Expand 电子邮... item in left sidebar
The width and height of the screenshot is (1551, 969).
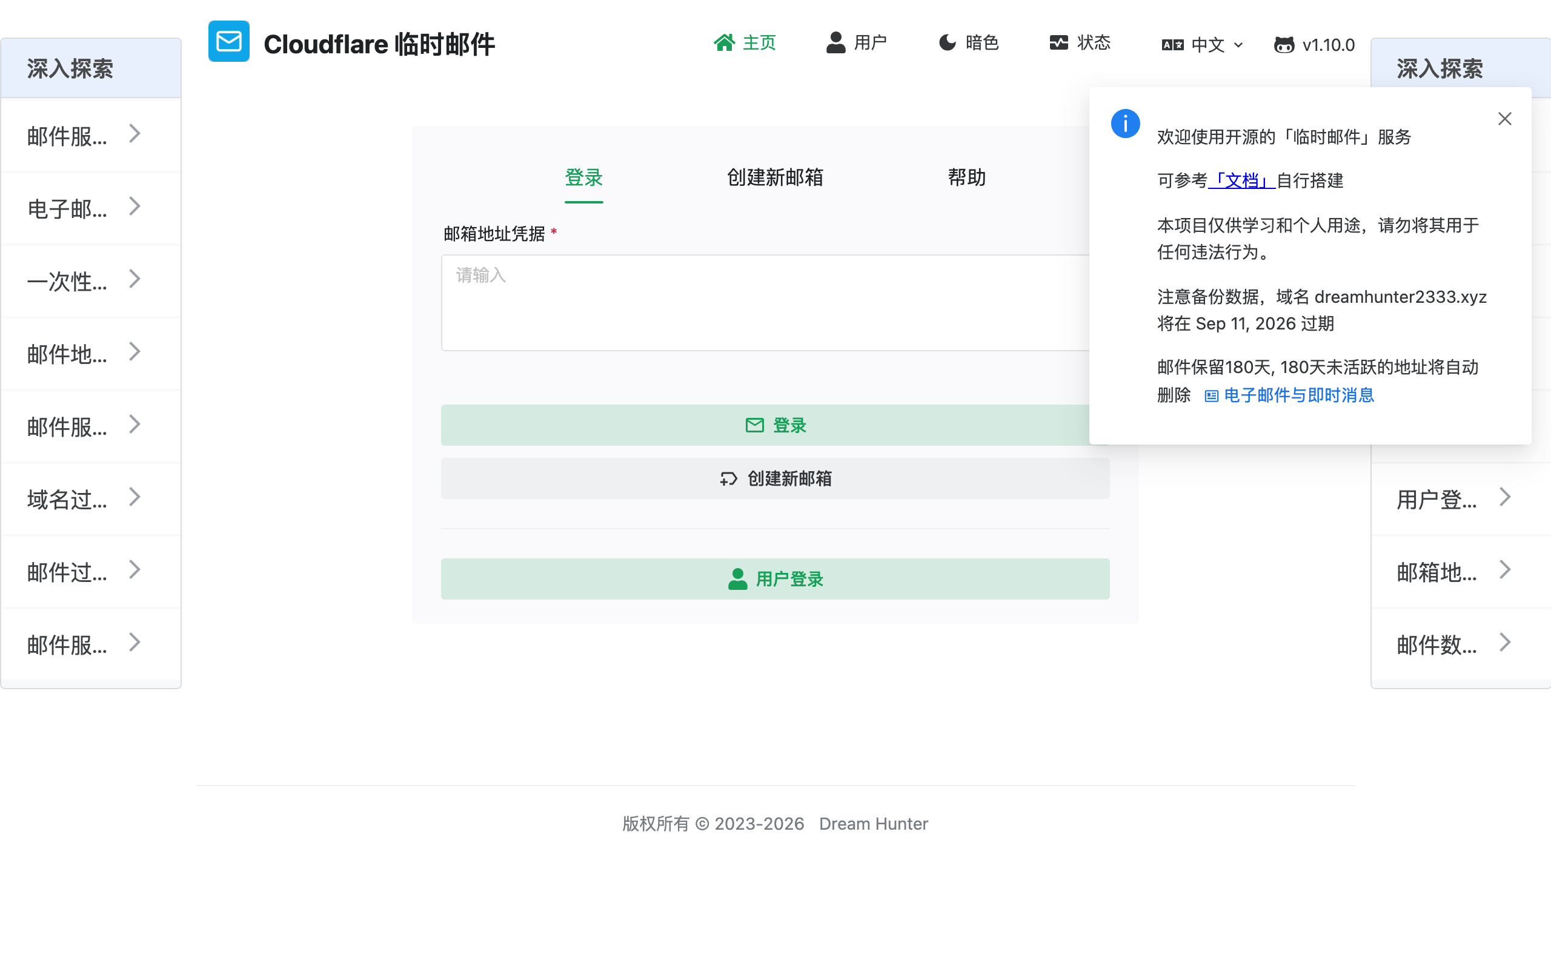pyautogui.click(x=91, y=208)
